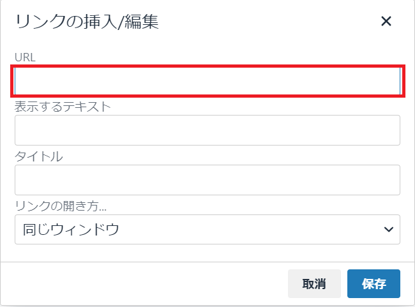Cancel link editing via 取消

[314, 284]
